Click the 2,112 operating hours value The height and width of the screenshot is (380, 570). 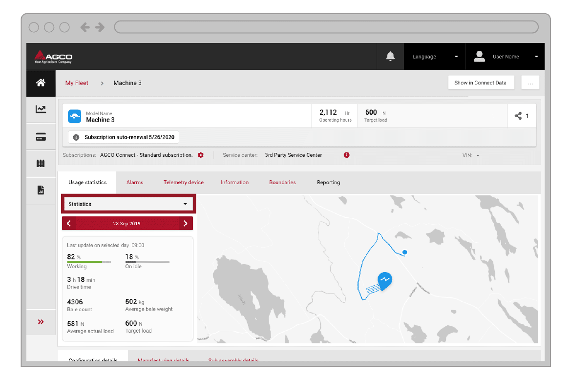coord(328,112)
